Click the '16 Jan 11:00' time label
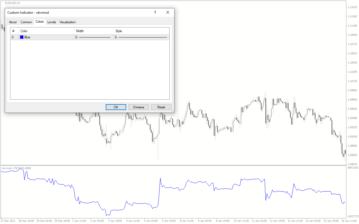359x224 pixels. [349, 221]
